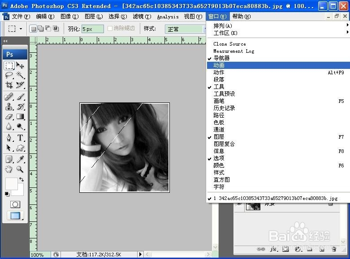Select the Brush tool

(20, 97)
